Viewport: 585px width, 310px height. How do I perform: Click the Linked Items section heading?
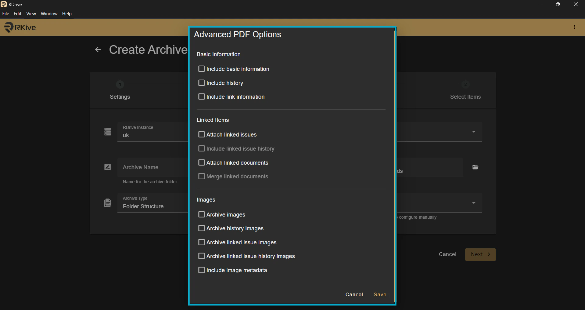213,120
